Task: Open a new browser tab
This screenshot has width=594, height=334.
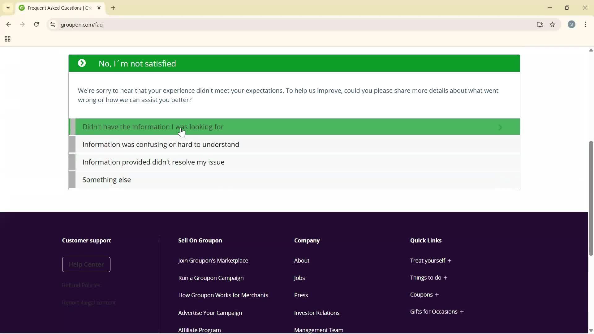Action: click(113, 8)
